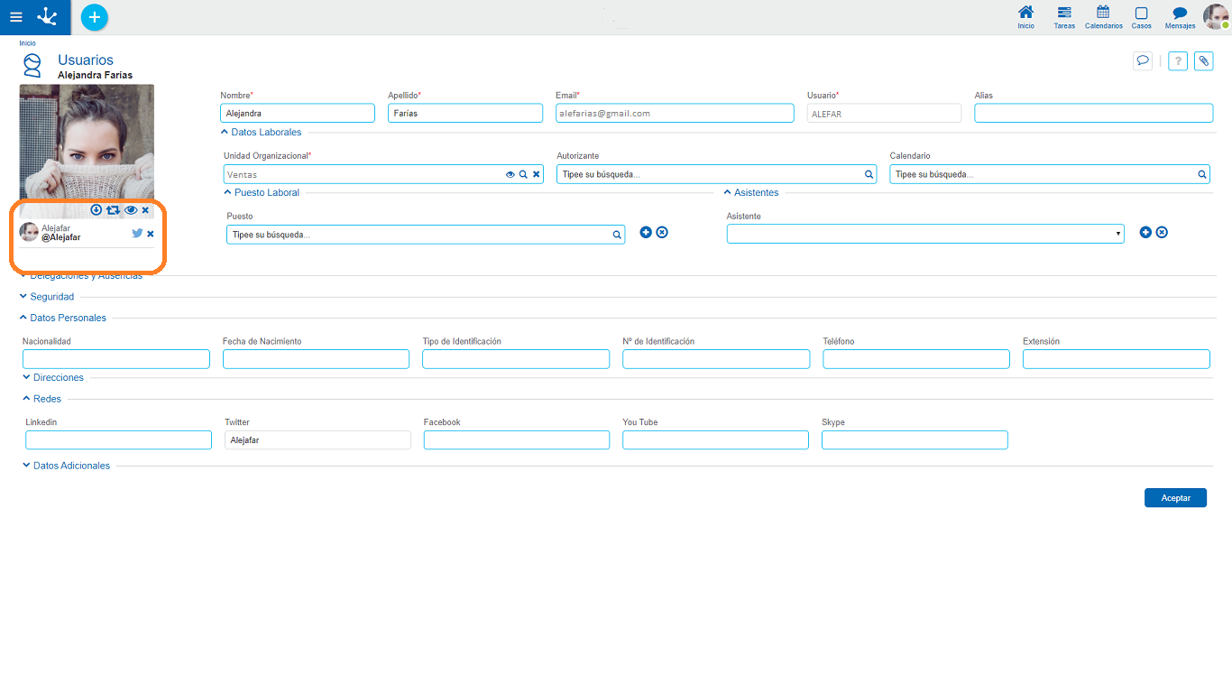Open Casos in top bar
The height and width of the screenshot is (693, 1232).
coord(1141,17)
